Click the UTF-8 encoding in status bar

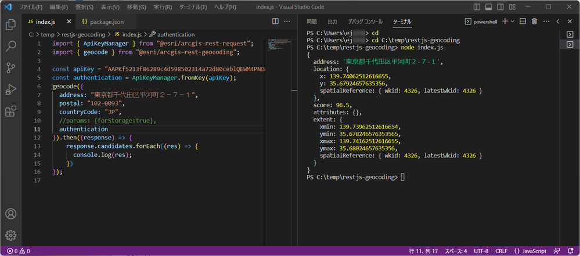tap(480, 251)
